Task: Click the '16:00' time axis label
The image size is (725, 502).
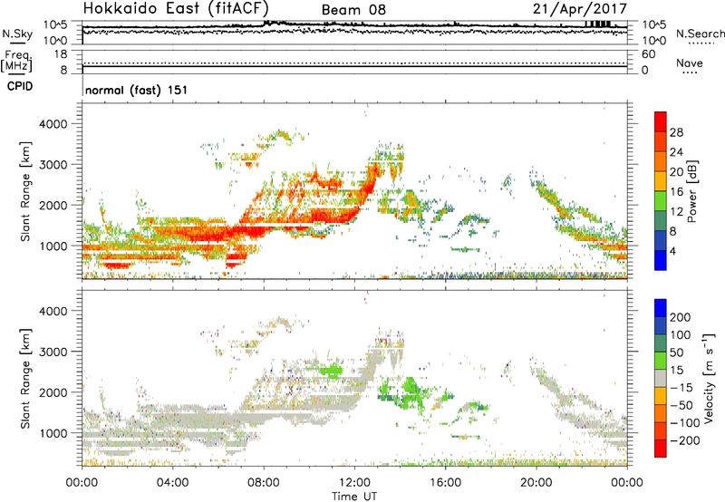Action: click(445, 483)
